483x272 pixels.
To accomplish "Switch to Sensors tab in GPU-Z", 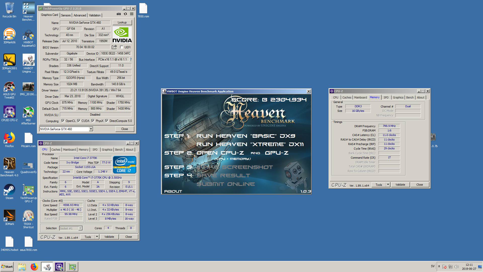I will tap(66, 15).
